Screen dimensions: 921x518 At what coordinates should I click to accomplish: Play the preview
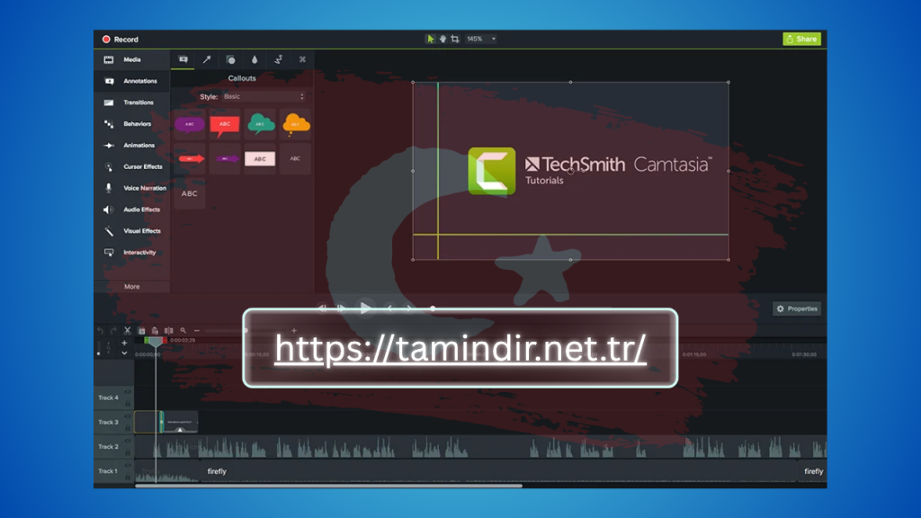(365, 308)
